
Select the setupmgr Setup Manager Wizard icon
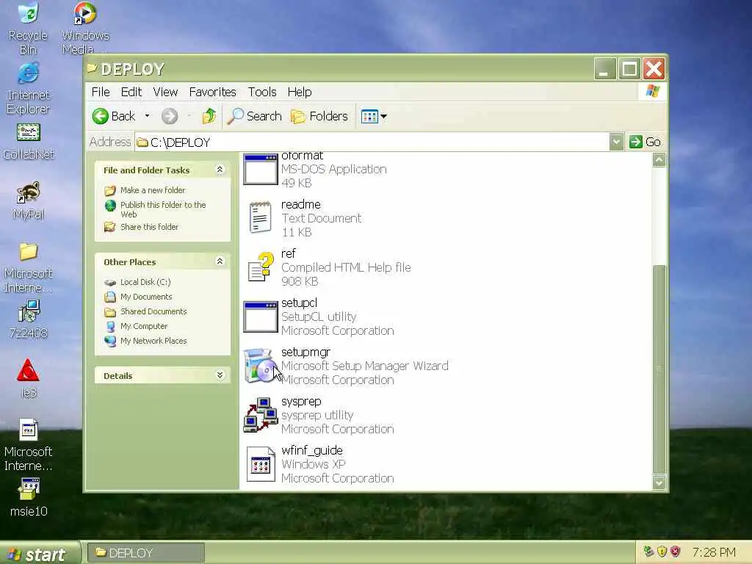pos(259,366)
